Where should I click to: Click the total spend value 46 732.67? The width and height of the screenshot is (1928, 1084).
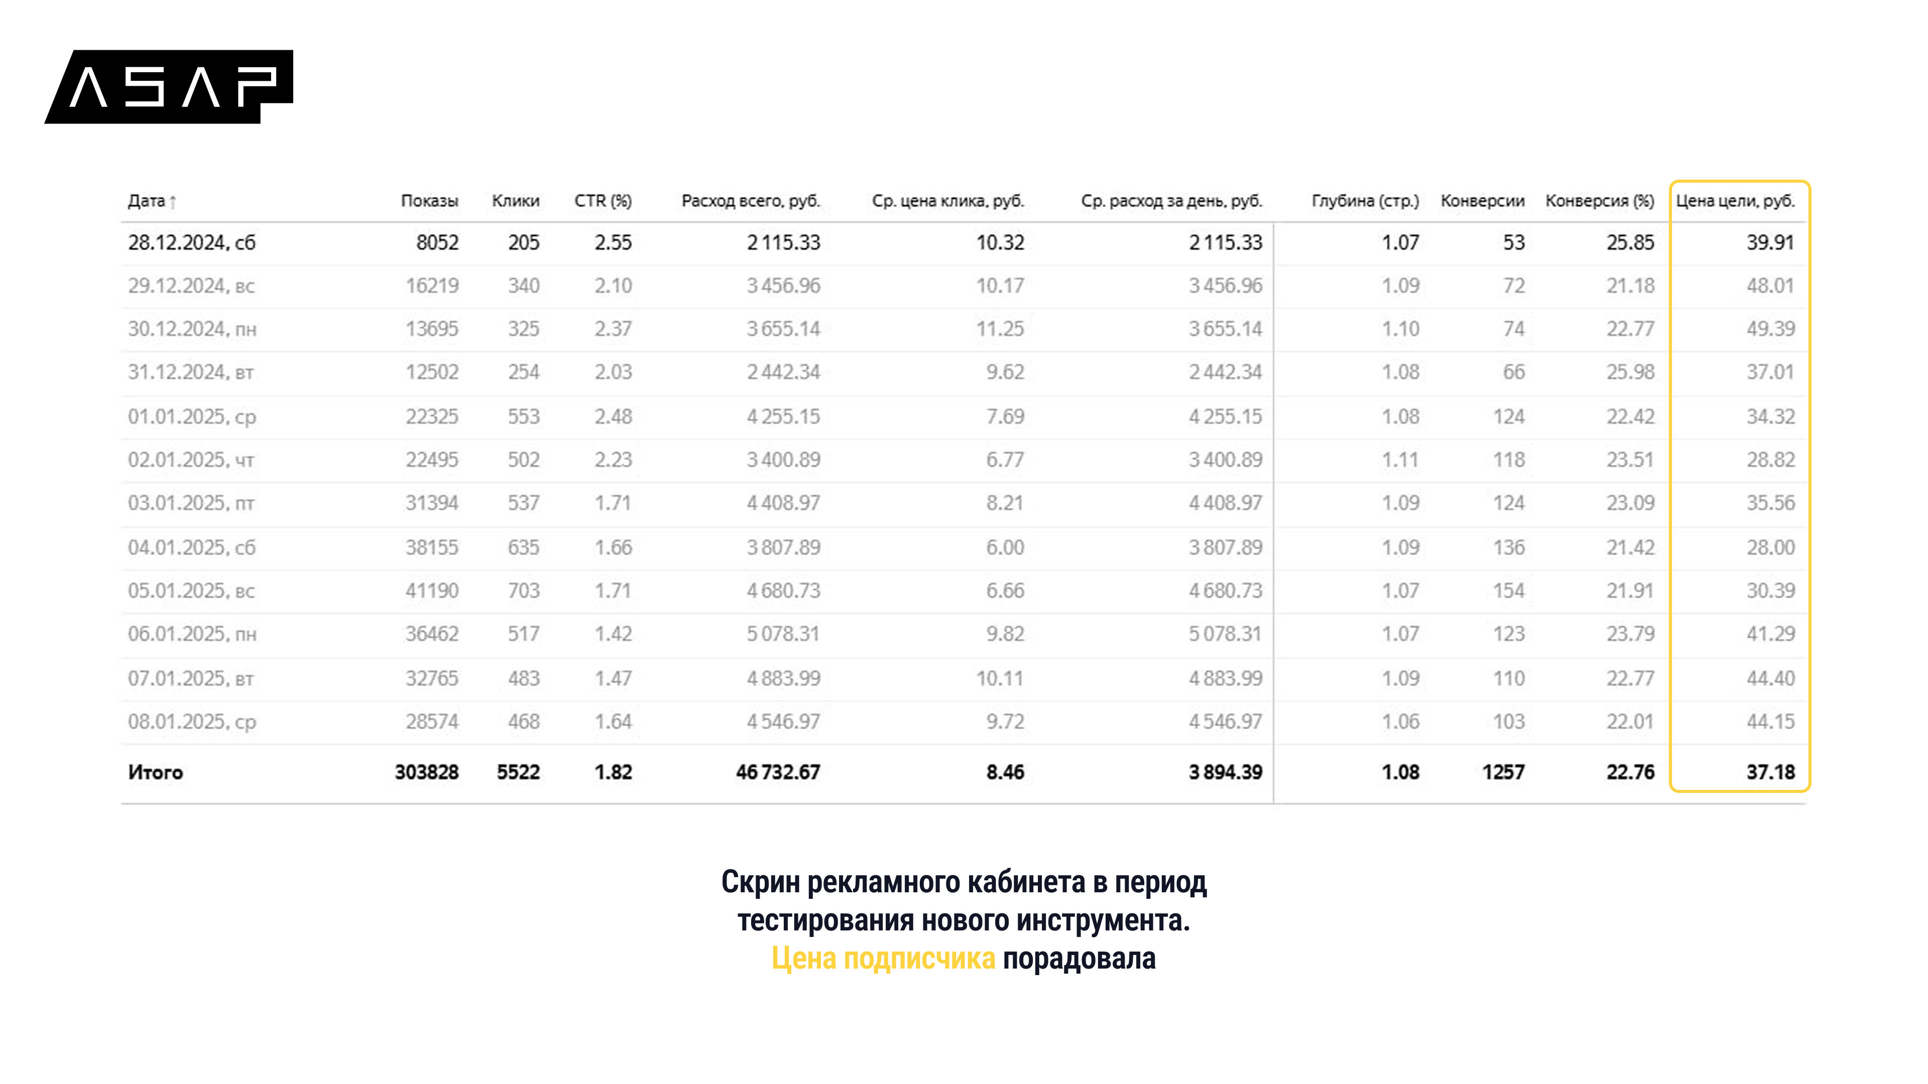778,772
